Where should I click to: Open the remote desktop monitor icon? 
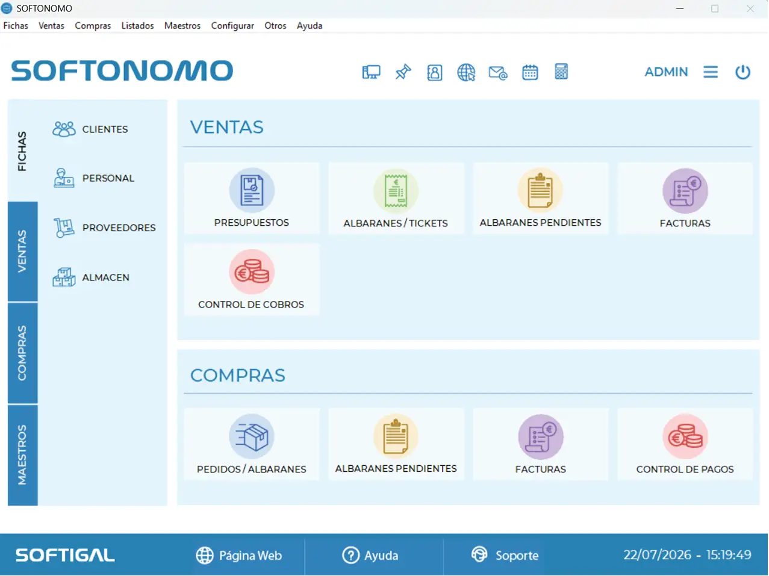371,72
